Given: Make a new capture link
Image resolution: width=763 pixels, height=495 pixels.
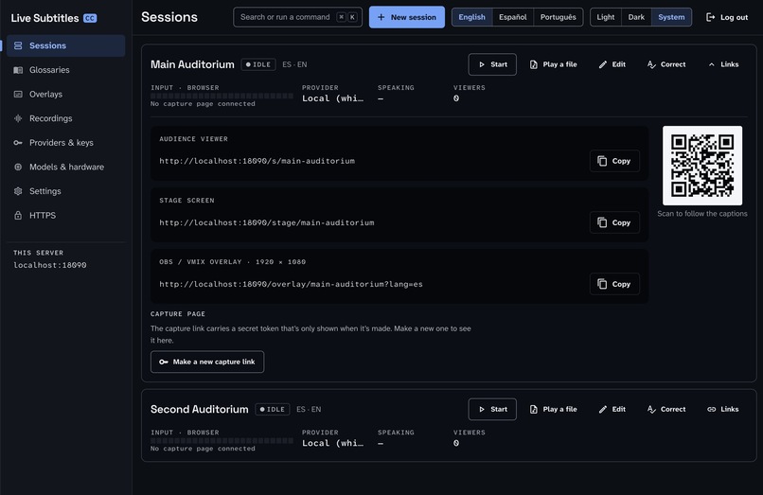Looking at the screenshot, I should (207, 362).
